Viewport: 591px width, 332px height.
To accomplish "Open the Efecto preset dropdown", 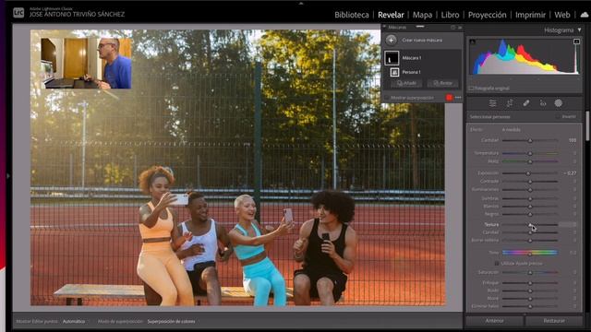I will (512, 129).
